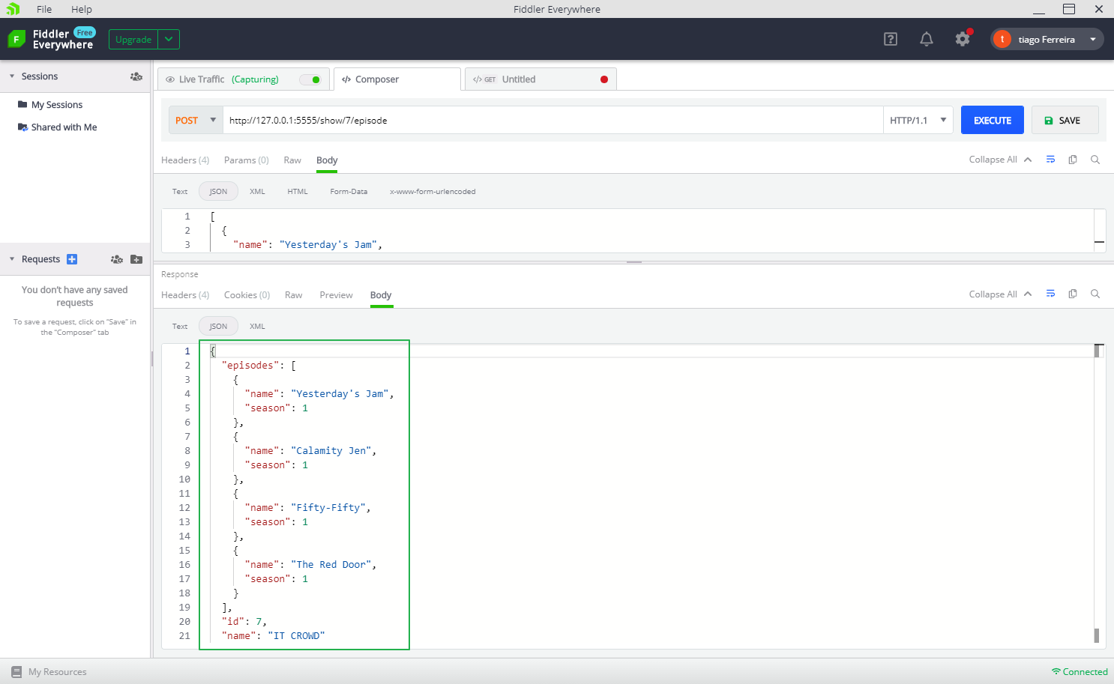Add a new request with the plus icon

pos(72,259)
